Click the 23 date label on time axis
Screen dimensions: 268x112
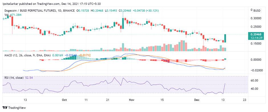(x=244, y=100)
